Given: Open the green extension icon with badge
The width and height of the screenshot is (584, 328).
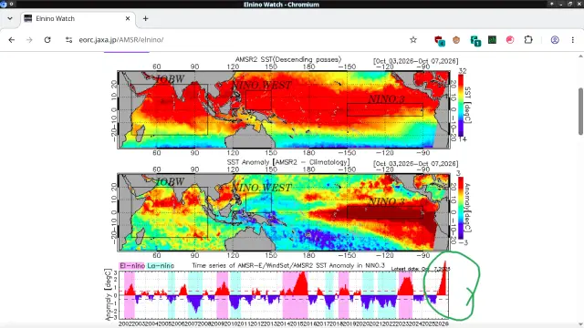Looking at the screenshot, I should 475,40.
